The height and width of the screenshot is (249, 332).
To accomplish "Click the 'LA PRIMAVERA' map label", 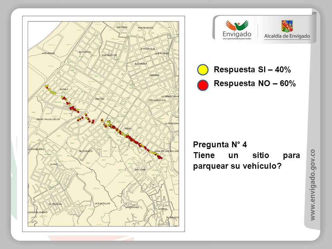I will click(36, 149).
